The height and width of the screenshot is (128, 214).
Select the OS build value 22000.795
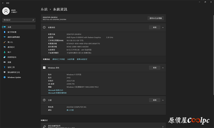[71, 84]
